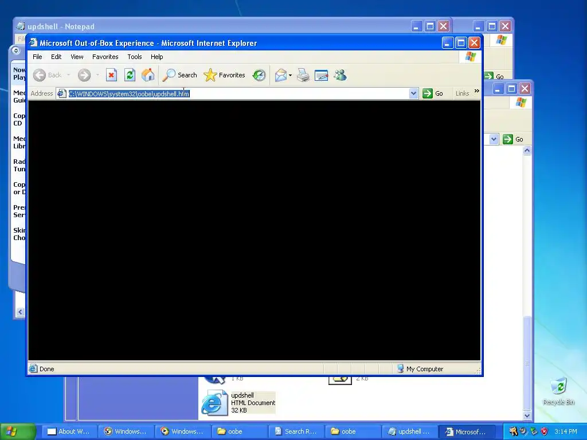
Task: Minimize the Internet Explorer window
Action: pyautogui.click(x=448, y=42)
